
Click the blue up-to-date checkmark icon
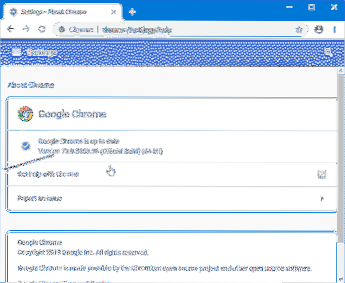(26, 146)
